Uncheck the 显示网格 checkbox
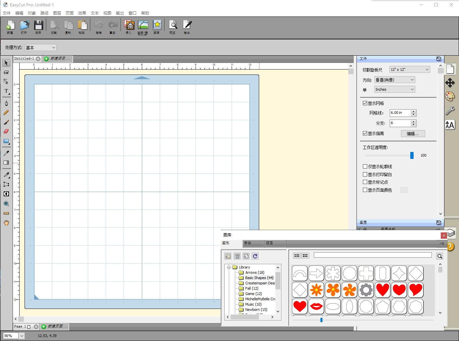This screenshot has width=459, height=341. coord(365,103)
